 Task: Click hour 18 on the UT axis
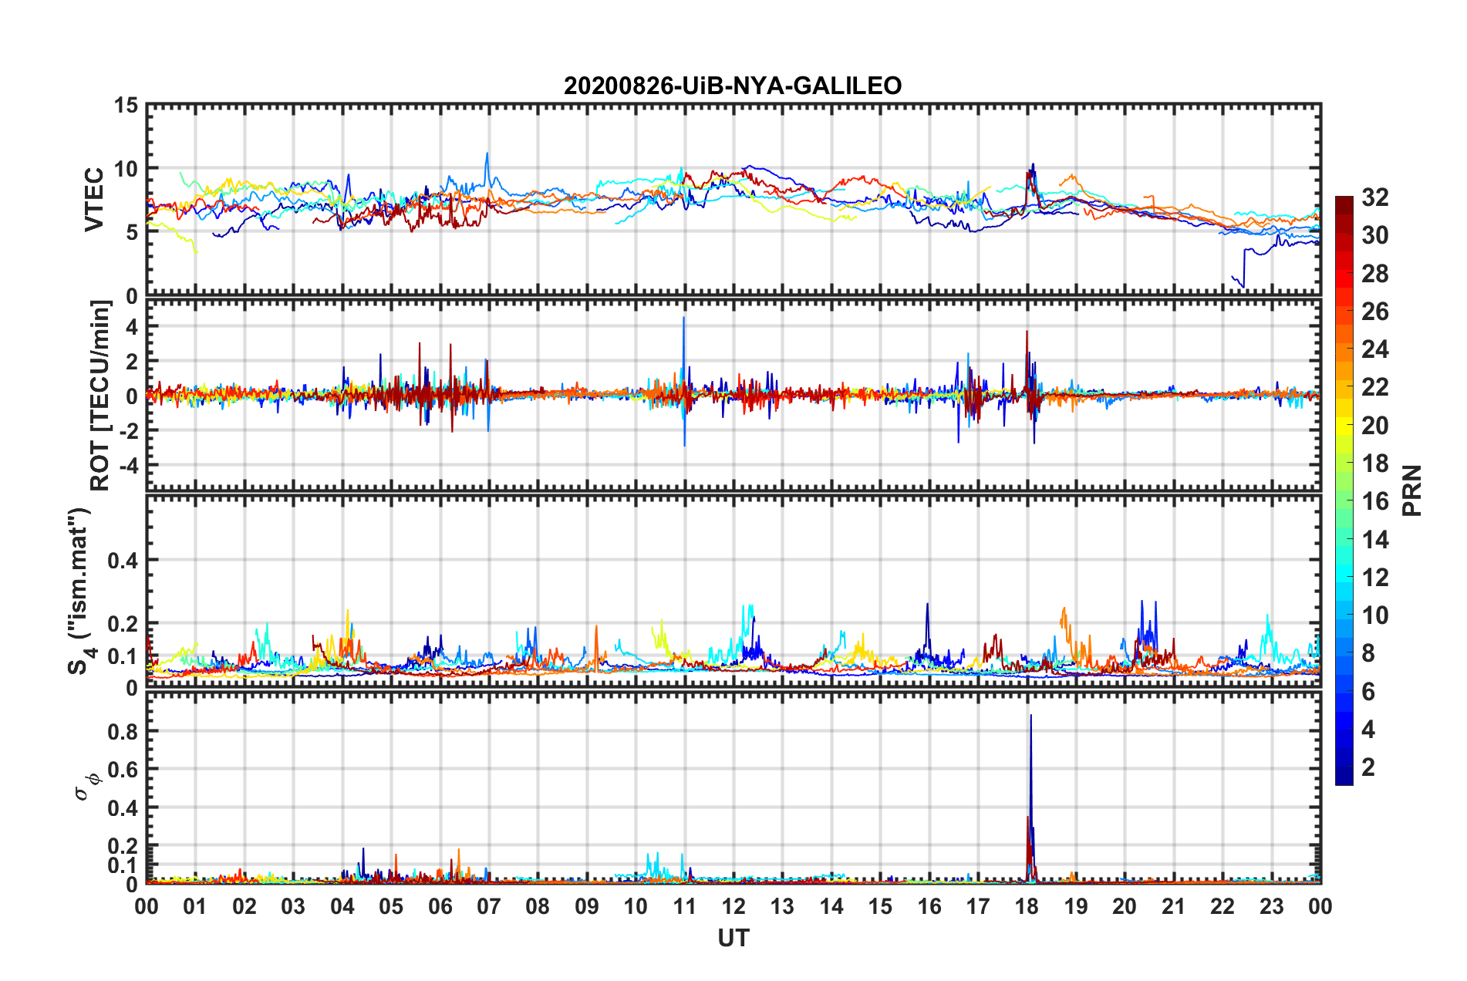click(1027, 906)
